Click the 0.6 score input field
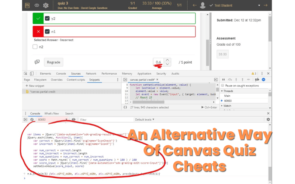This screenshot has width=295, height=184. [159, 62]
